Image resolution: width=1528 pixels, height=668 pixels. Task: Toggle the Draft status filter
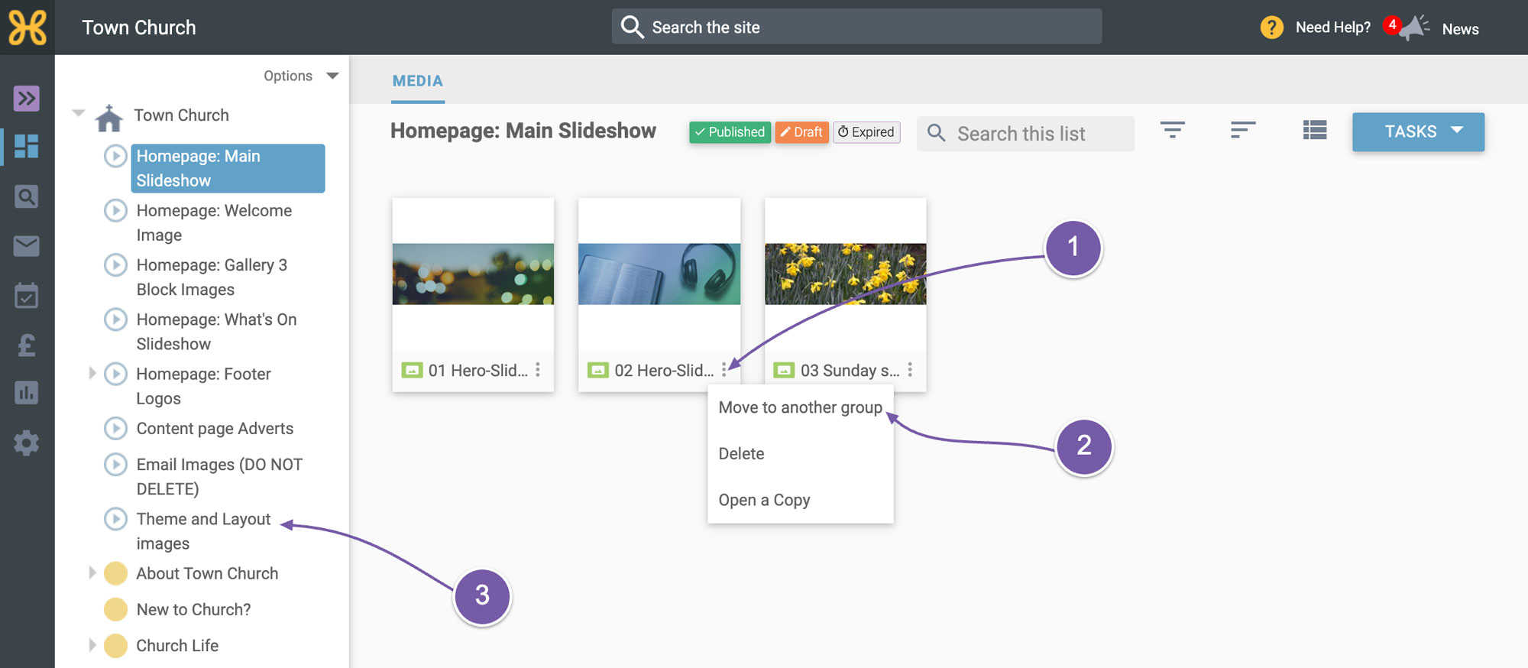(801, 132)
